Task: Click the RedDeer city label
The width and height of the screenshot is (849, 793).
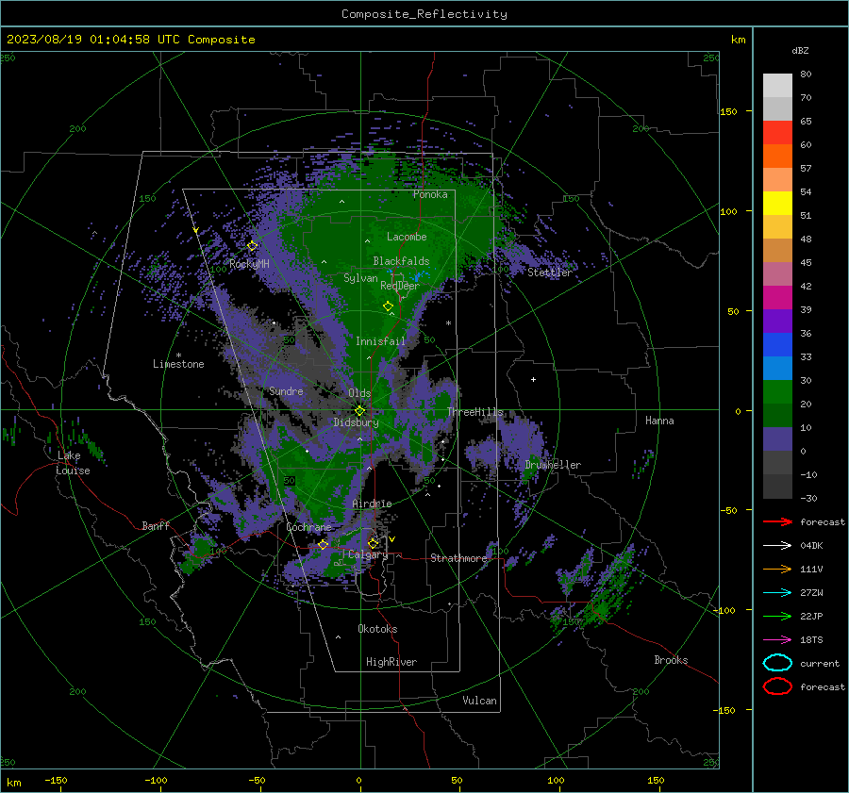Action: pyautogui.click(x=400, y=286)
